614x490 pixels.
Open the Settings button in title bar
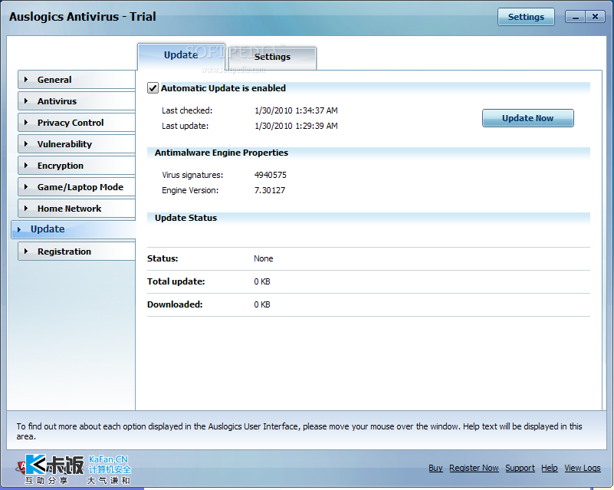pyautogui.click(x=526, y=17)
